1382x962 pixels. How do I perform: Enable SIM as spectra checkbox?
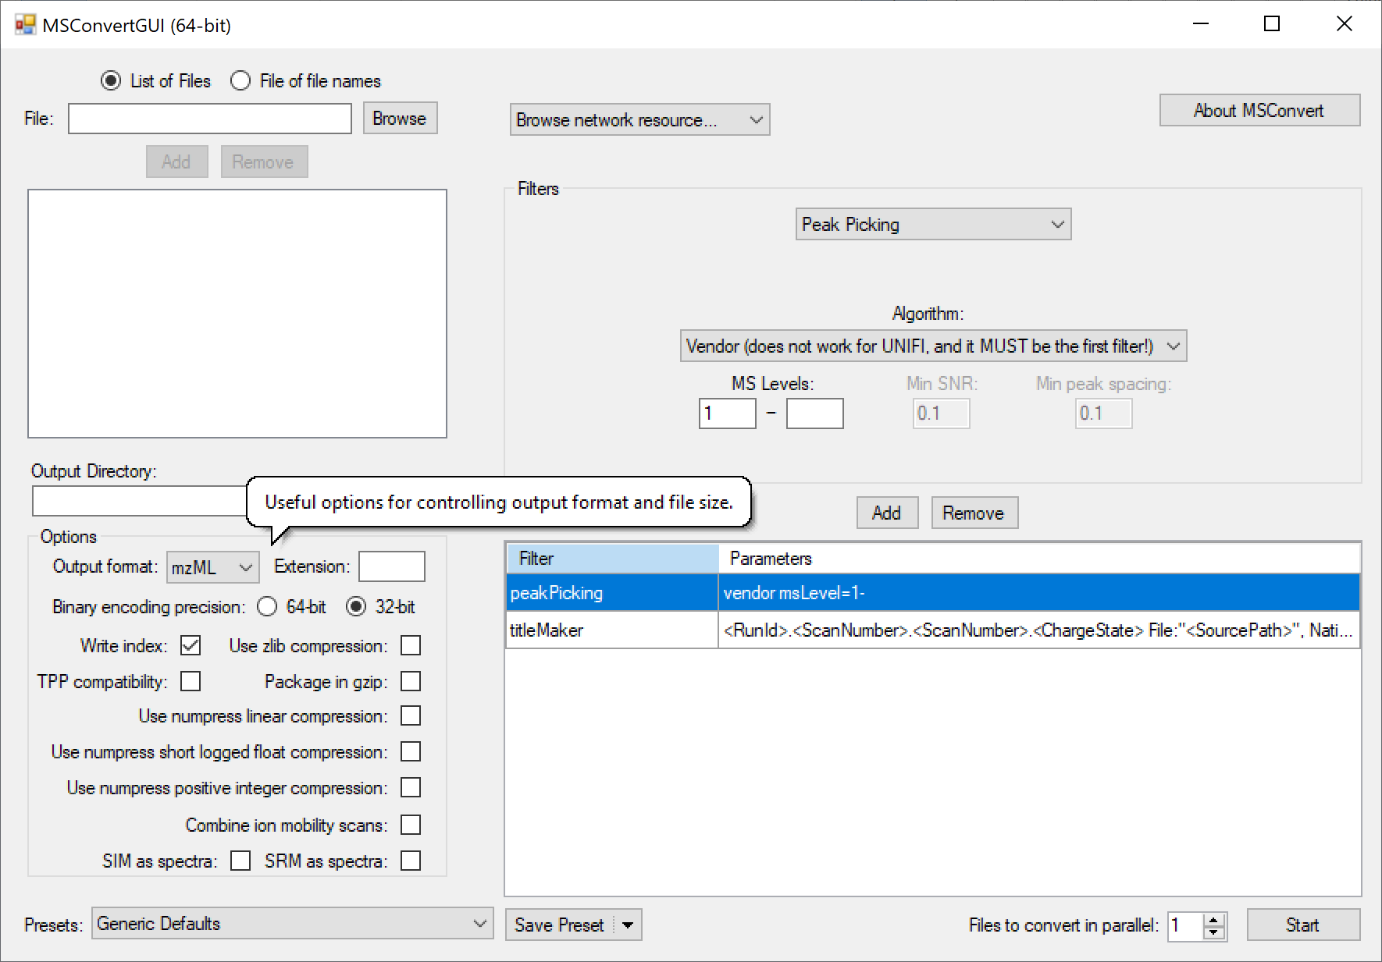point(240,861)
